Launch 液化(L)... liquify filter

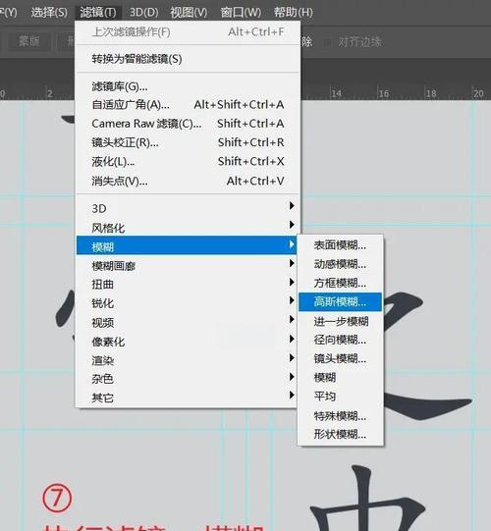188,162
